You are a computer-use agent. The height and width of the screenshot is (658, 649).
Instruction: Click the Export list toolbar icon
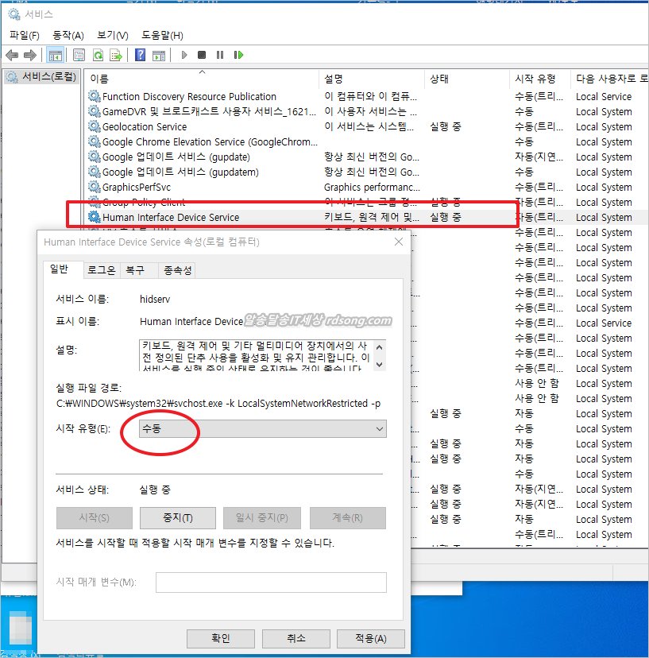116,55
